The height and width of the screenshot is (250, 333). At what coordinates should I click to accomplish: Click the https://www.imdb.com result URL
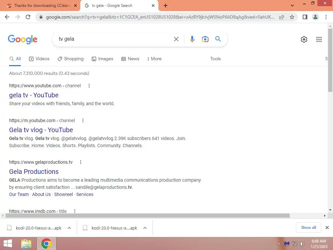click(x=38, y=211)
